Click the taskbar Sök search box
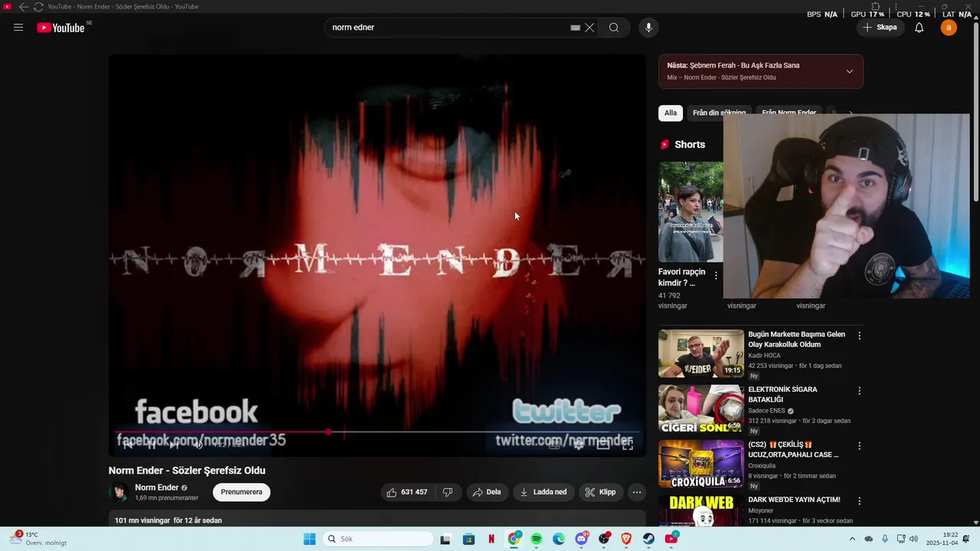Screen dimensions: 980x551 pyautogui.click(x=378, y=539)
